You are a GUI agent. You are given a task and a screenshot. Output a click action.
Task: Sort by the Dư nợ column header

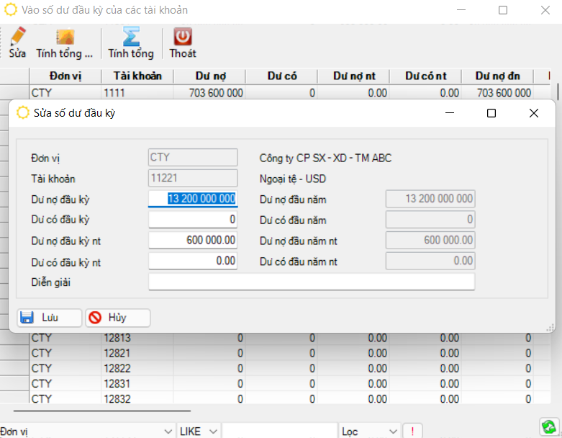point(209,76)
